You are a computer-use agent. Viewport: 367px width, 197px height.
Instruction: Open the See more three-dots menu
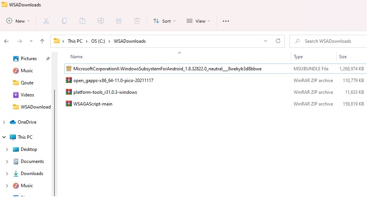(x=226, y=21)
